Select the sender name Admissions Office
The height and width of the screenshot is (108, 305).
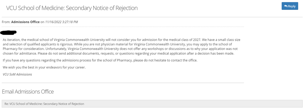[x=25, y=22]
